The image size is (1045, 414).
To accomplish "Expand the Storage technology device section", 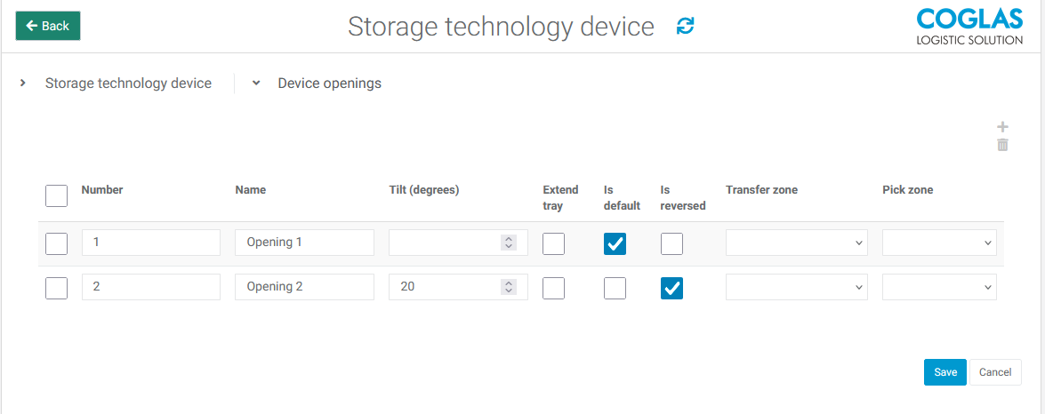I will coord(128,84).
